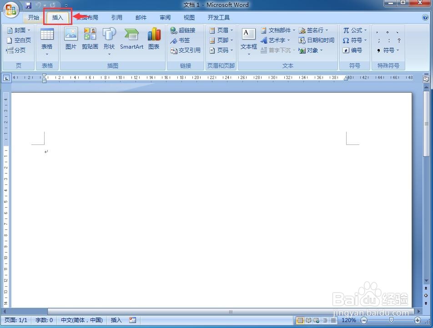Switch to the Home (开始) tab

click(x=33, y=17)
